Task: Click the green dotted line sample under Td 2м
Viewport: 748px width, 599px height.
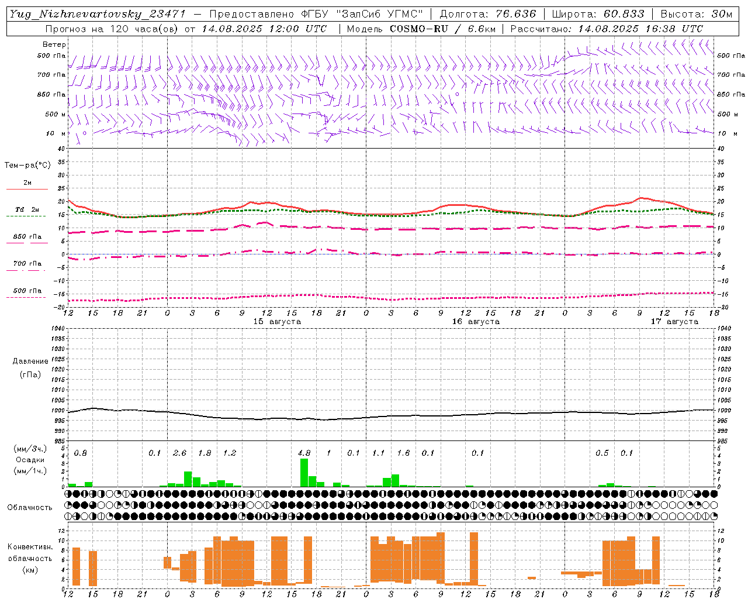Action: coord(26,216)
